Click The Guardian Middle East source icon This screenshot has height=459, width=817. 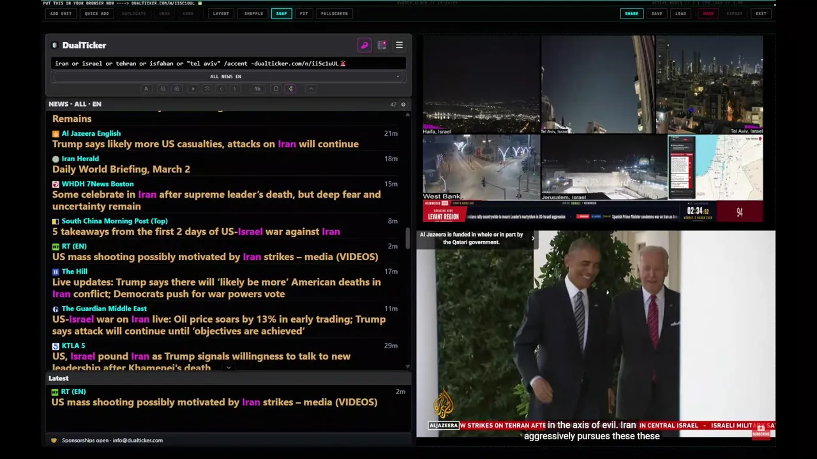click(x=56, y=309)
